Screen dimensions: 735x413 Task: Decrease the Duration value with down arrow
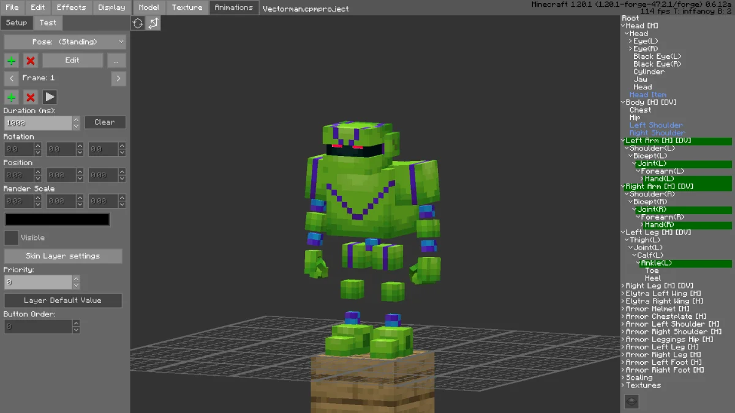tap(76, 126)
